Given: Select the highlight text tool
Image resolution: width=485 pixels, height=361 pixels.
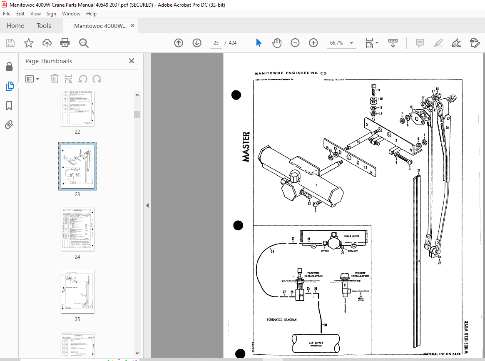Looking at the screenshot, I should 438,43.
